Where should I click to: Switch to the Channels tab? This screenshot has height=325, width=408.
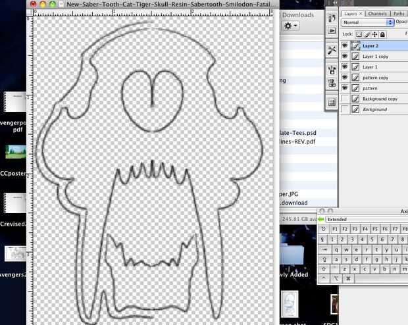pos(377,14)
